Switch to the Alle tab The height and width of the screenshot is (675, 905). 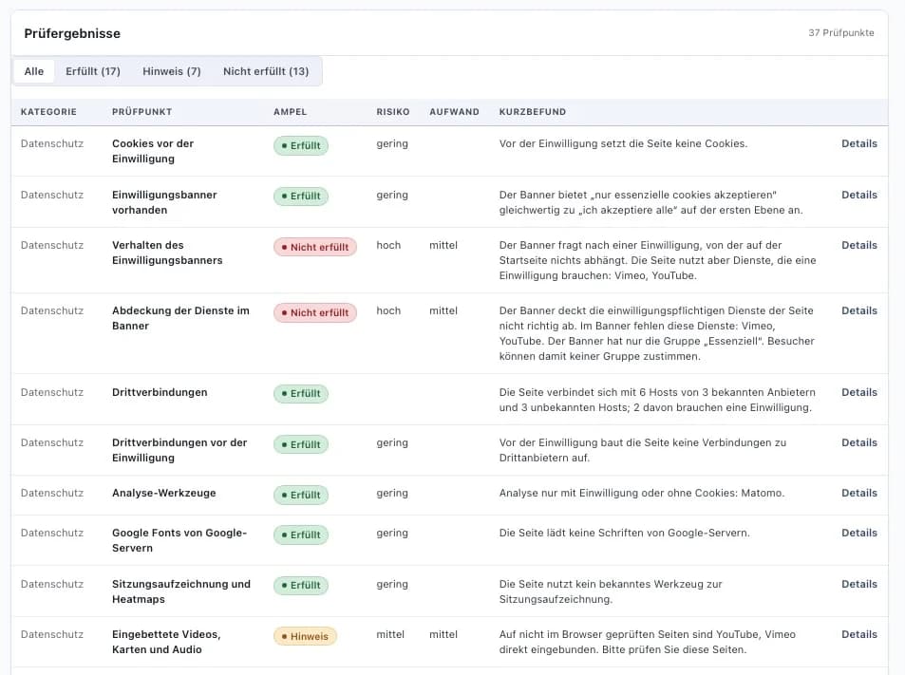point(34,71)
